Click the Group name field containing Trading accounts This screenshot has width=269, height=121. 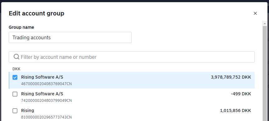(70, 37)
